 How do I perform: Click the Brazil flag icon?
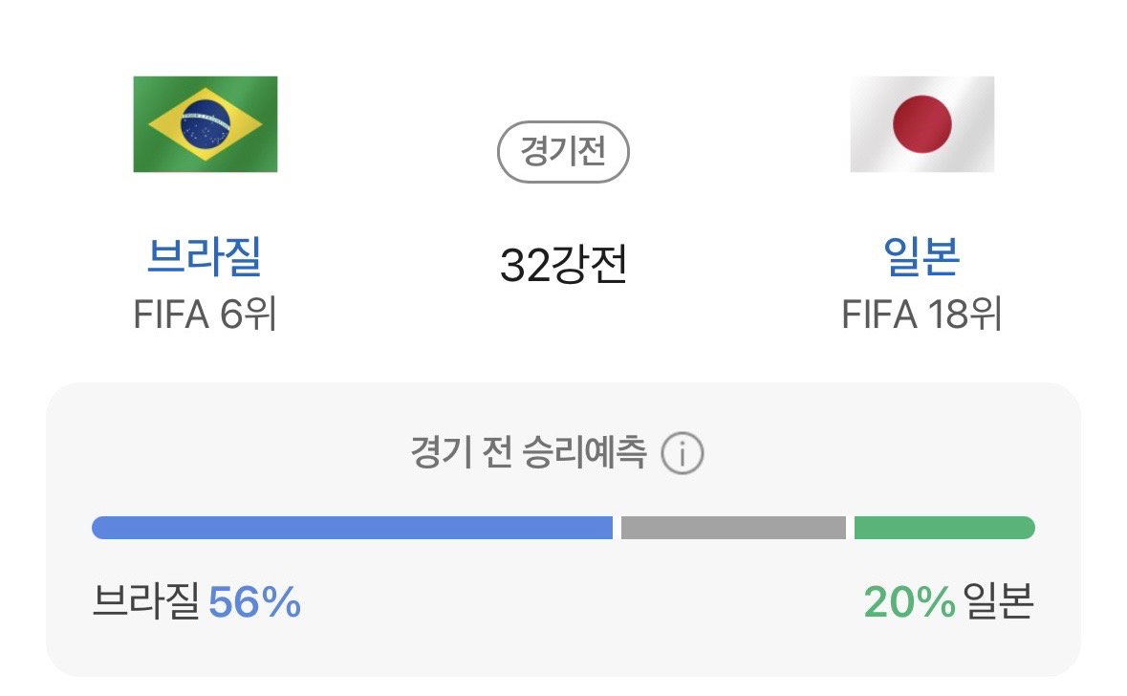205,123
